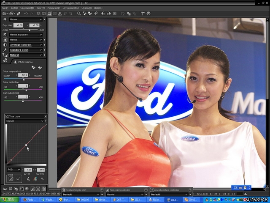
Task: Close the Tone curve panel
Action: tap(45, 116)
